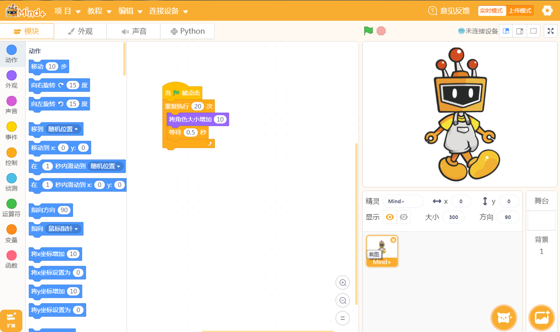Open the 随机位置 dropdown in 秒内滑动到 block
This screenshot has width=560, height=332.
point(106,166)
